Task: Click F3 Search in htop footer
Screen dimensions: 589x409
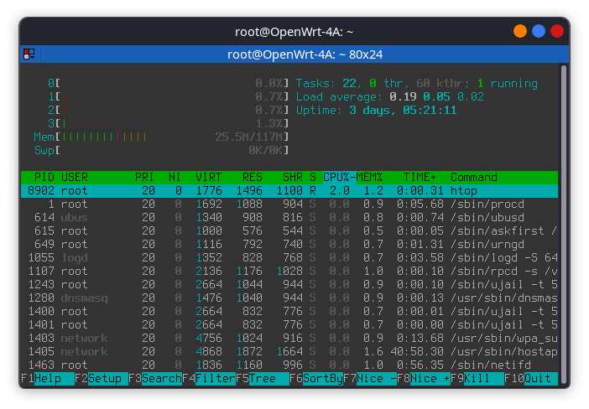Action: click(155, 378)
